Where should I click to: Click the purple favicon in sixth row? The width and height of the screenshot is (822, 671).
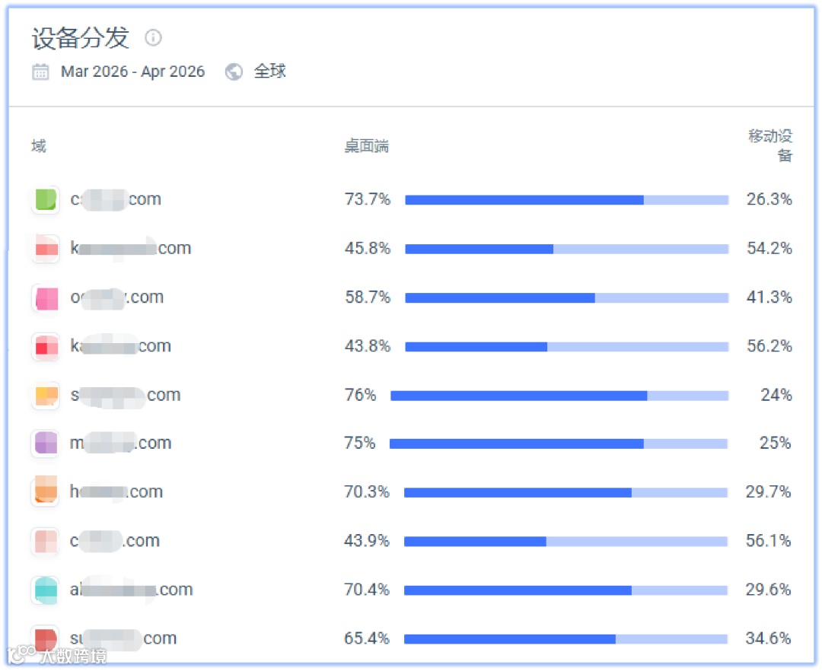[x=46, y=443]
